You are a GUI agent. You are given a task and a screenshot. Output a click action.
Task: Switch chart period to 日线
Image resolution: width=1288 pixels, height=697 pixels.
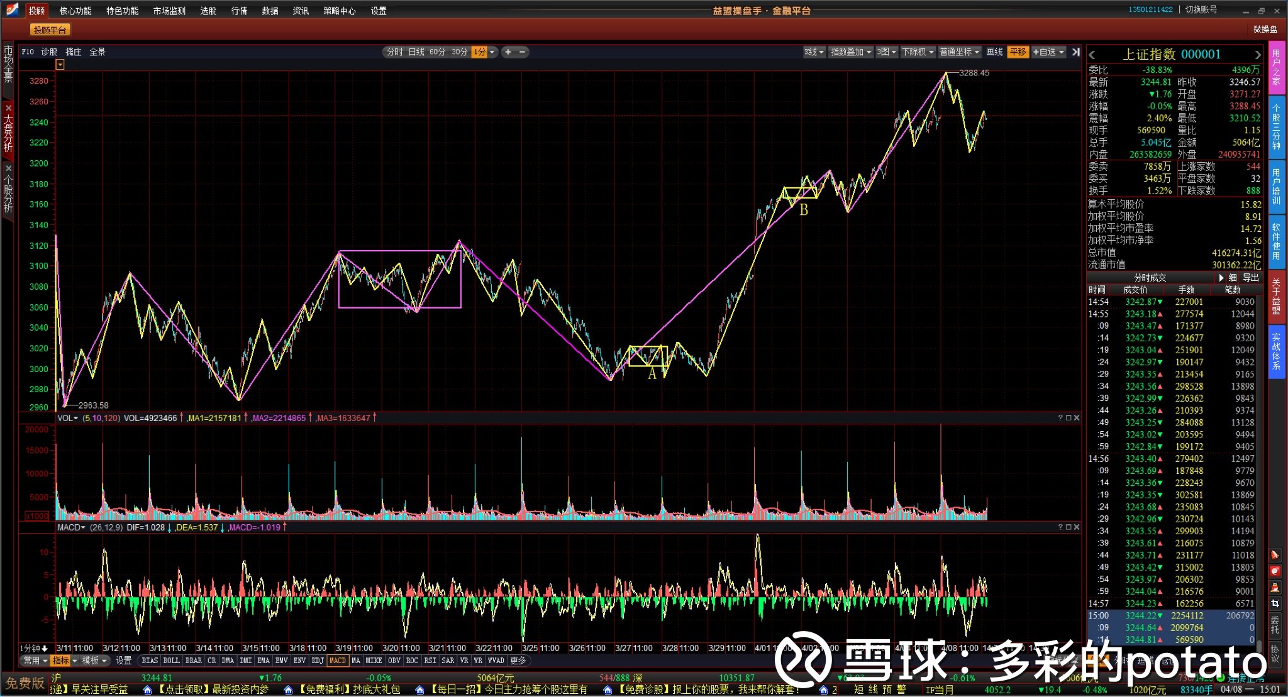(x=416, y=52)
